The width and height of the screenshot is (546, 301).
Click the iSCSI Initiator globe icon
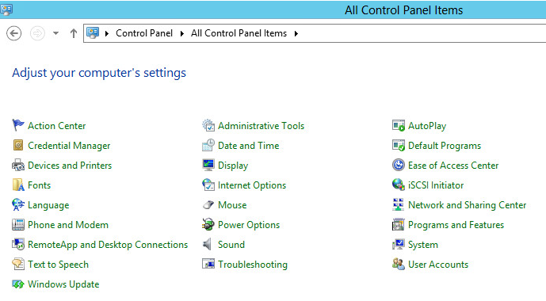(399, 185)
